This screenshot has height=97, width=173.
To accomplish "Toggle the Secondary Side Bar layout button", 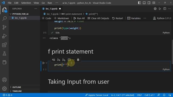I will 149,3.
